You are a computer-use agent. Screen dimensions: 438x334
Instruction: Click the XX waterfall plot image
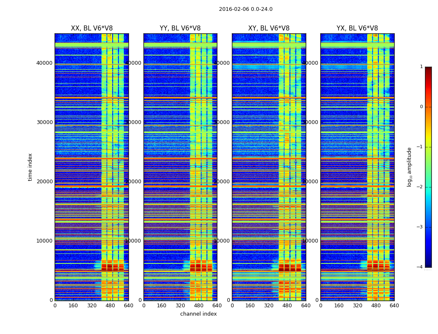pyautogui.click(x=92, y=167)
